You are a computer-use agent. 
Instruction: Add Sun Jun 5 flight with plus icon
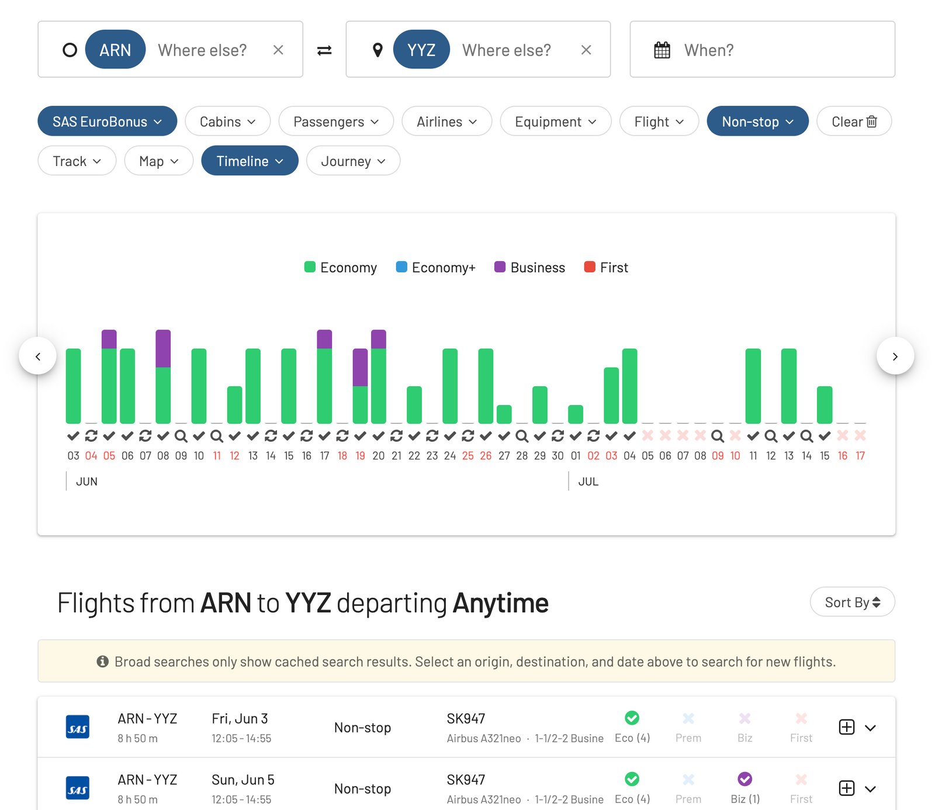[x=847, y=788]
